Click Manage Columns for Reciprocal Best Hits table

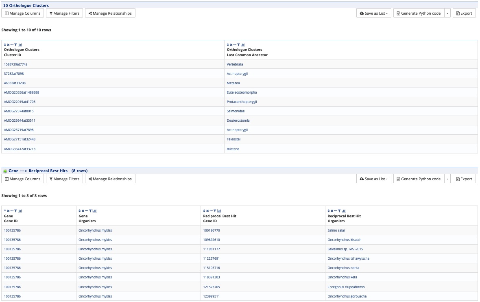(x=23, y=179)
